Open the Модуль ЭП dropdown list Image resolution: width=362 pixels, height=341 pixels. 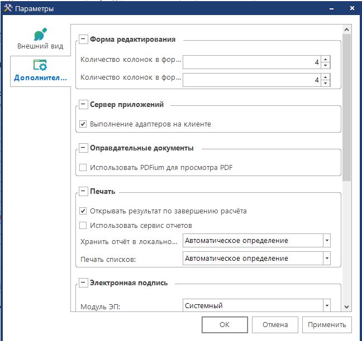click(x=327, y=305)
